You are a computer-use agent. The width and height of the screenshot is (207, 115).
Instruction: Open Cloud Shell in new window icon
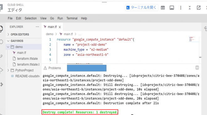(199, 8)
